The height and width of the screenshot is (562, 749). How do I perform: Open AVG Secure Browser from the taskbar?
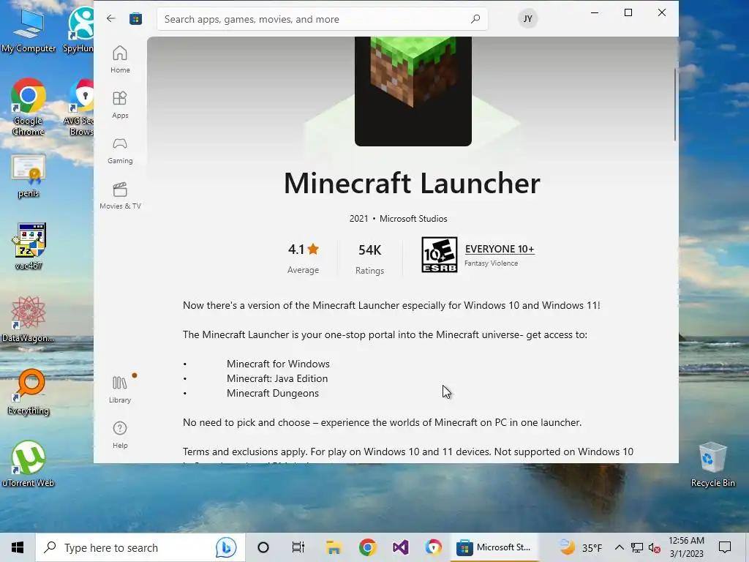[x=434, y=547]
